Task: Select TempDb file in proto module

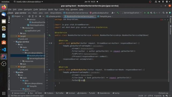Action: click(32, 86)
